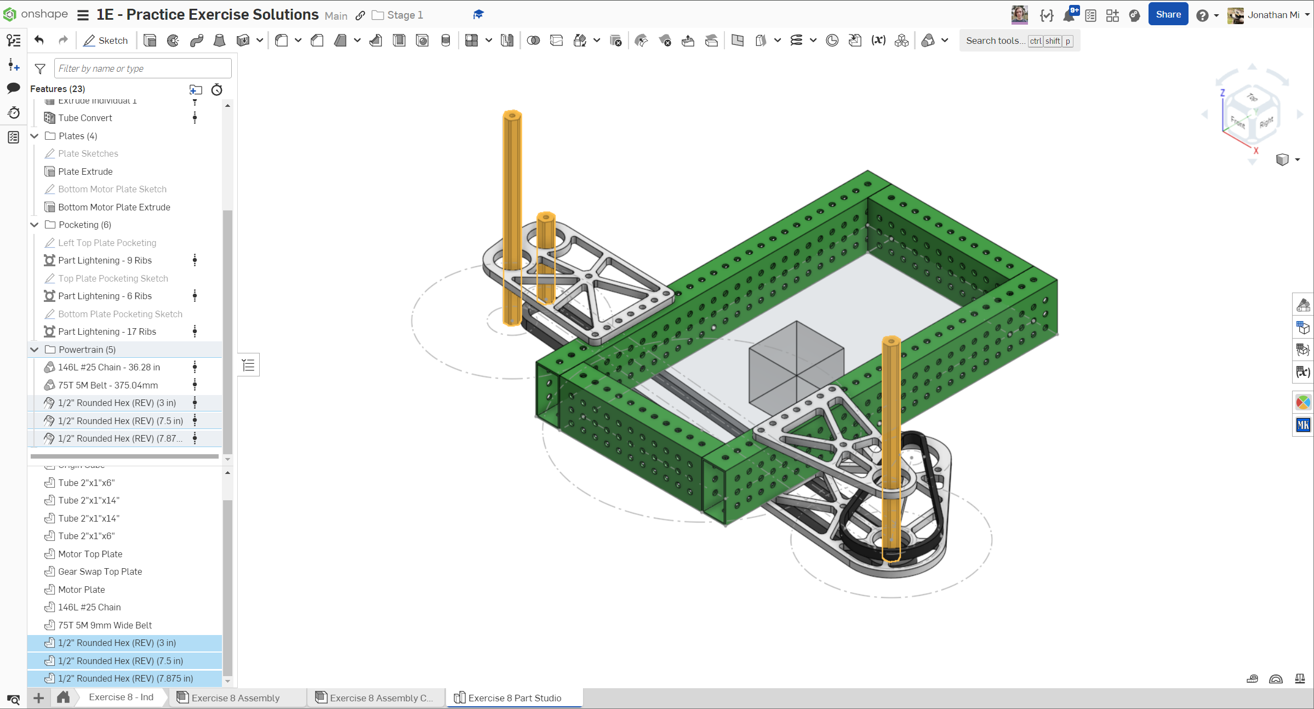The image size is (1314, 709).
Task: Open the Exercise 8 - Ind tab
Action: [121, 697]
